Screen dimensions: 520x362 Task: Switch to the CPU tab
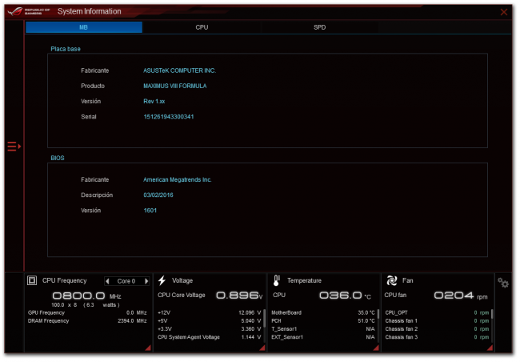click(x=202, y=27)
